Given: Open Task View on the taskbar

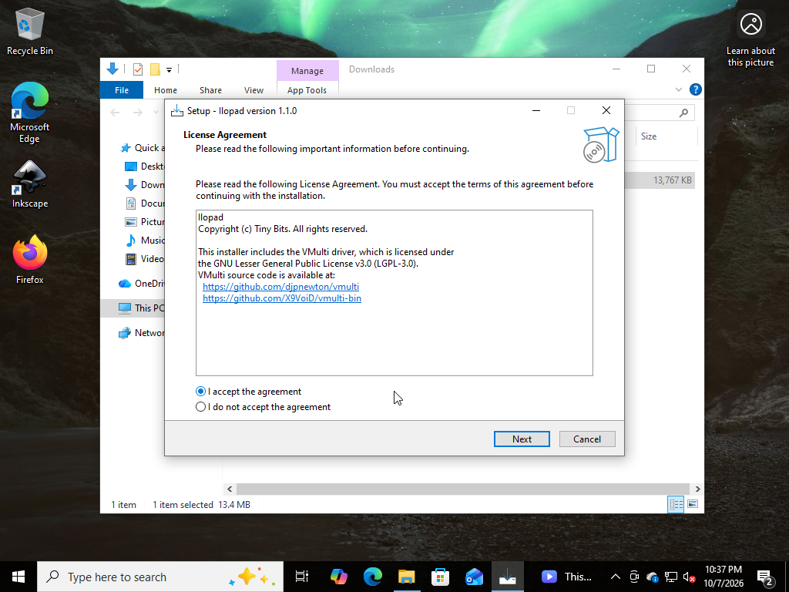Looking at the screenshot, I should click(302, 577).
